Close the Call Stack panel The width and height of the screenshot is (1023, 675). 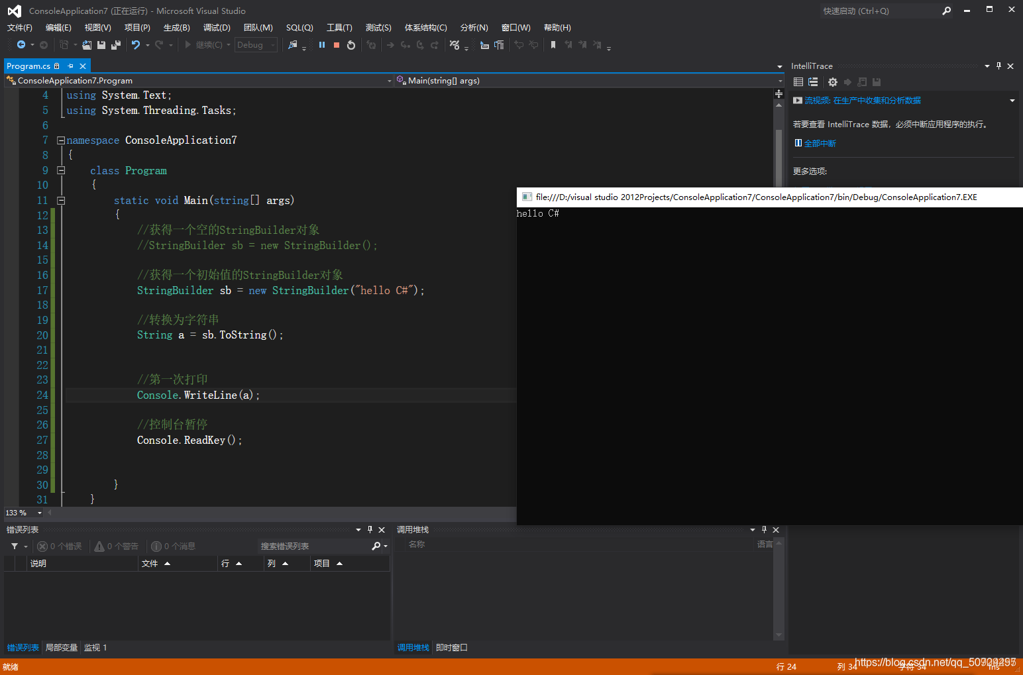(x=776, y=529)
